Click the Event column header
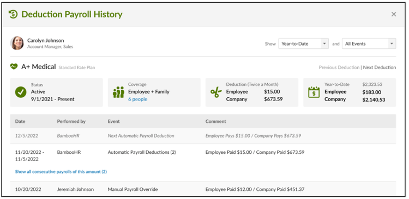Viewport: 409px width, 199px height. pyautogui.click(x=114, y=121)
